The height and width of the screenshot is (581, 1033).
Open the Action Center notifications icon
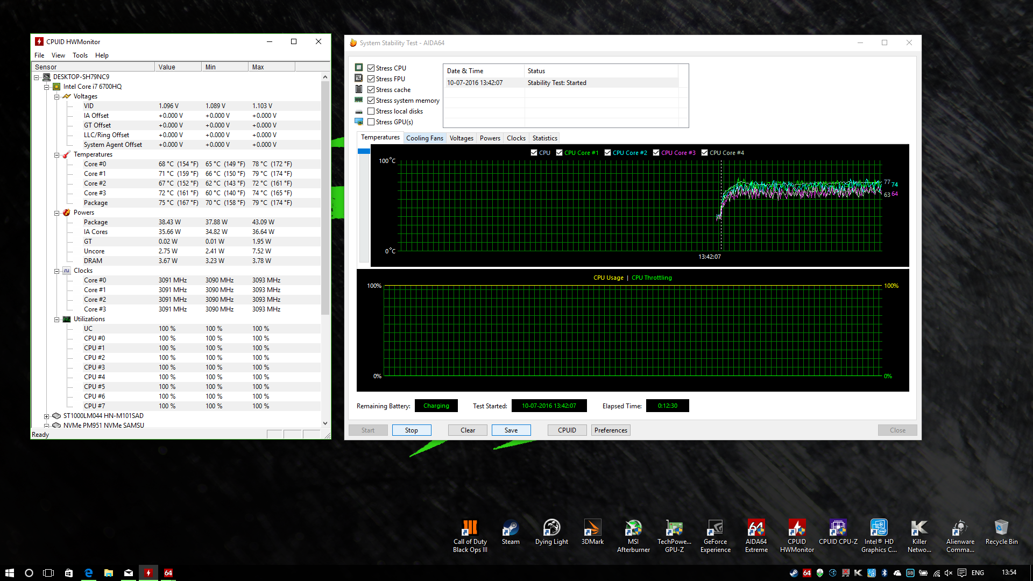click(962, 573)
